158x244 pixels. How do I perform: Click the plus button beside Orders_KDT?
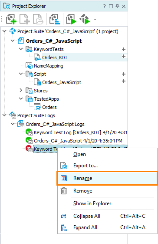[x=124, y=56]
